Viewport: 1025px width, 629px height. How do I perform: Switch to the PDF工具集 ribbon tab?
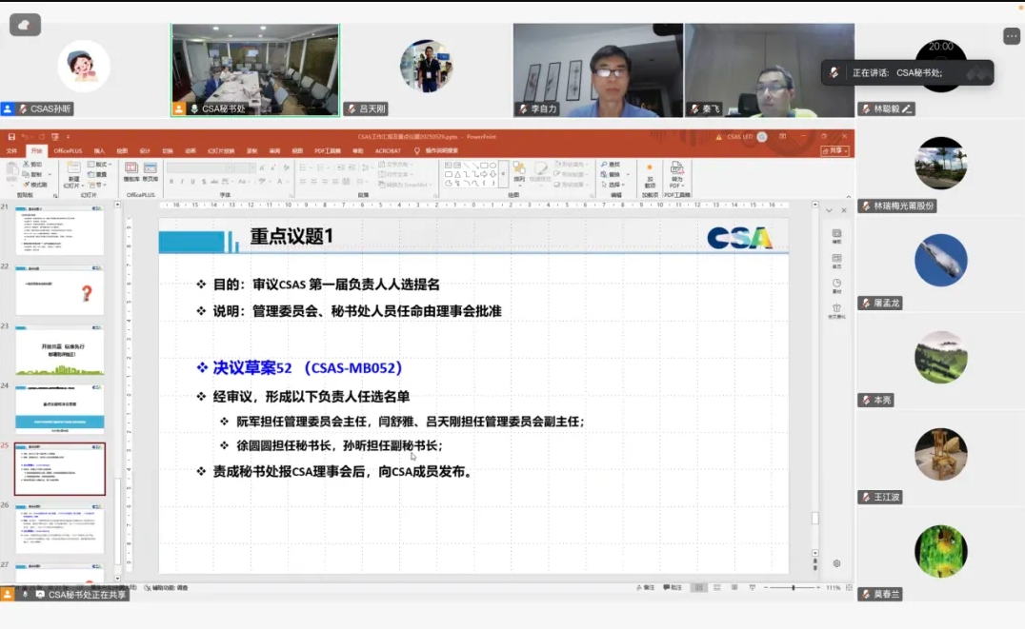coord(328,151)
